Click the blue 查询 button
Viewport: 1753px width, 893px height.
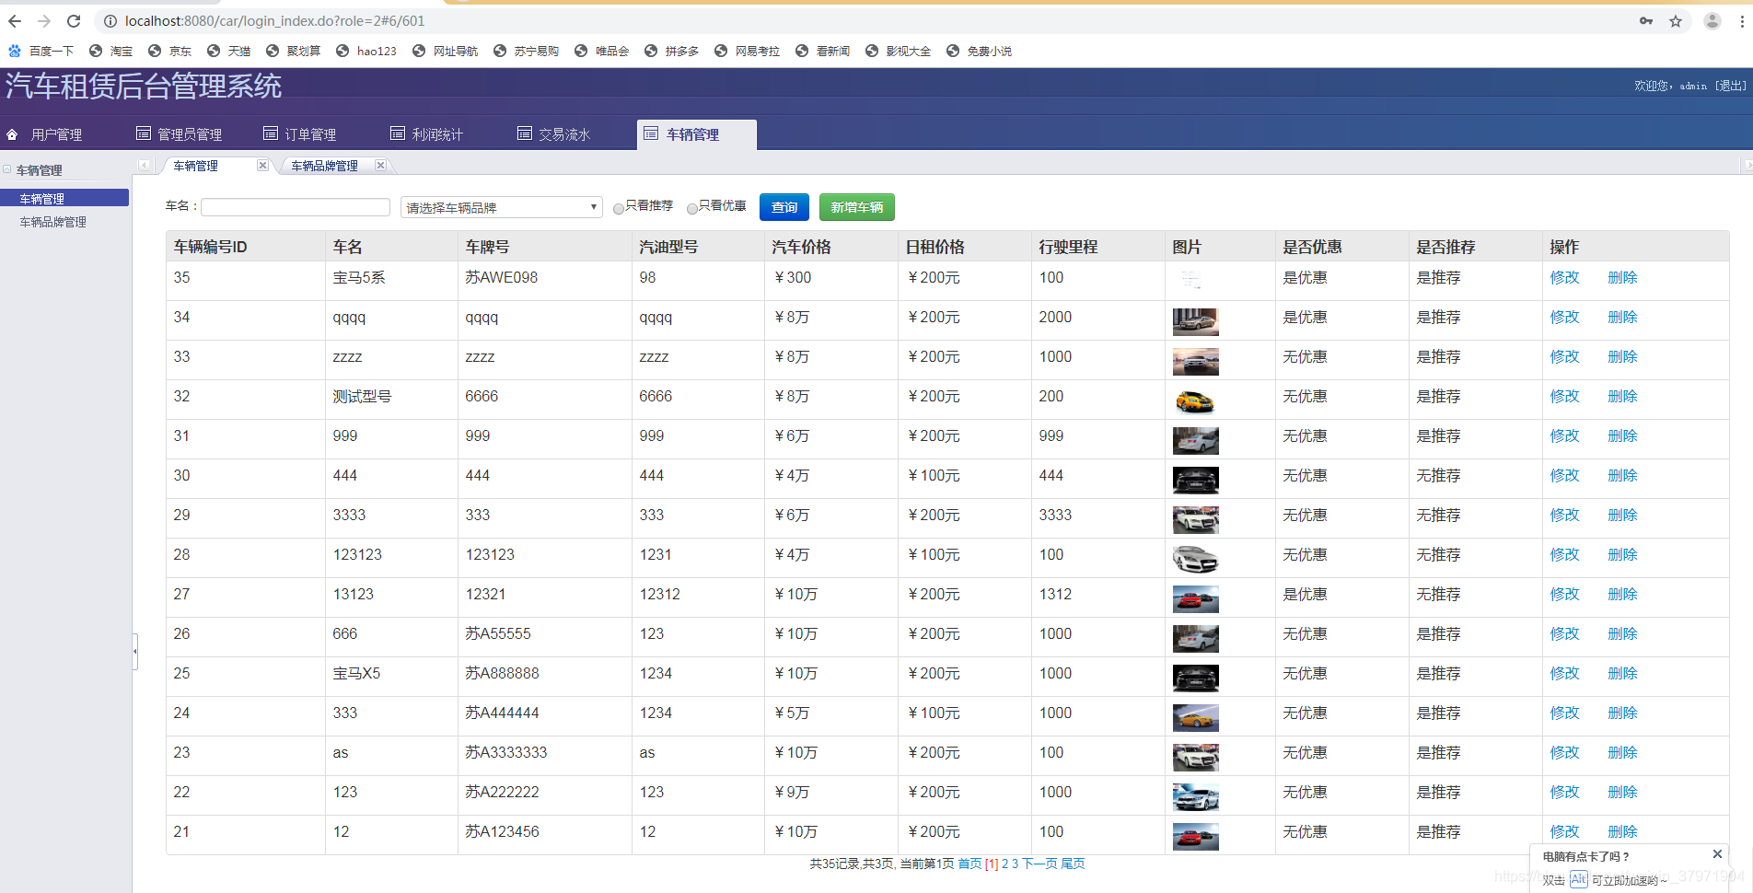pos(784,207)
